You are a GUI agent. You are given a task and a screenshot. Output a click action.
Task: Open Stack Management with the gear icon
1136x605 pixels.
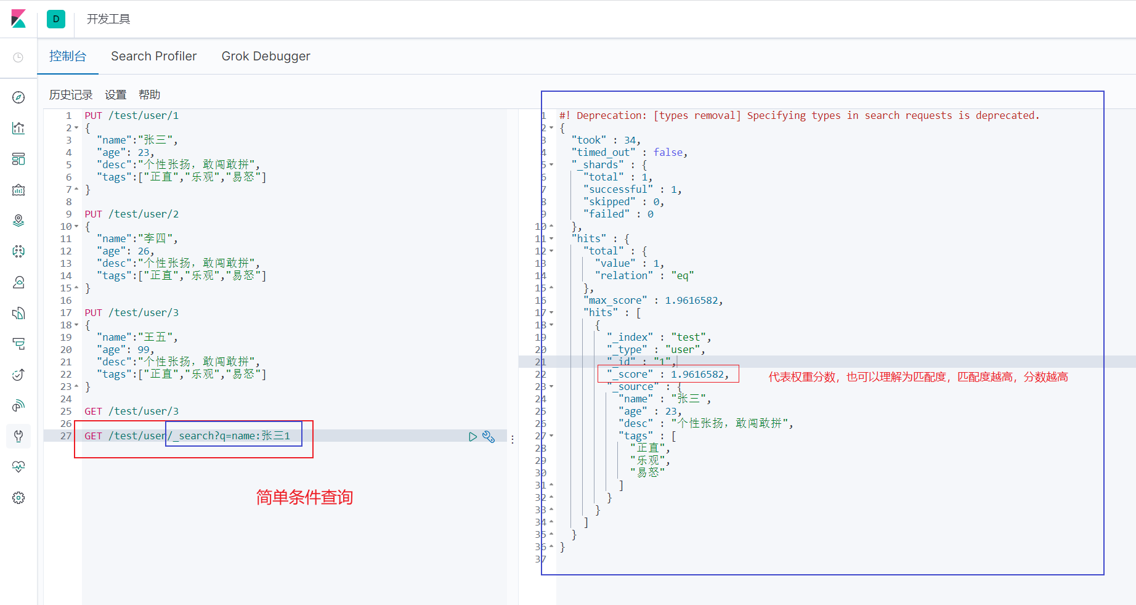18,497
